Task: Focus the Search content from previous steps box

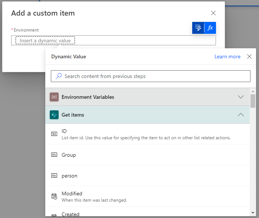Action: [x=151, y=76]
